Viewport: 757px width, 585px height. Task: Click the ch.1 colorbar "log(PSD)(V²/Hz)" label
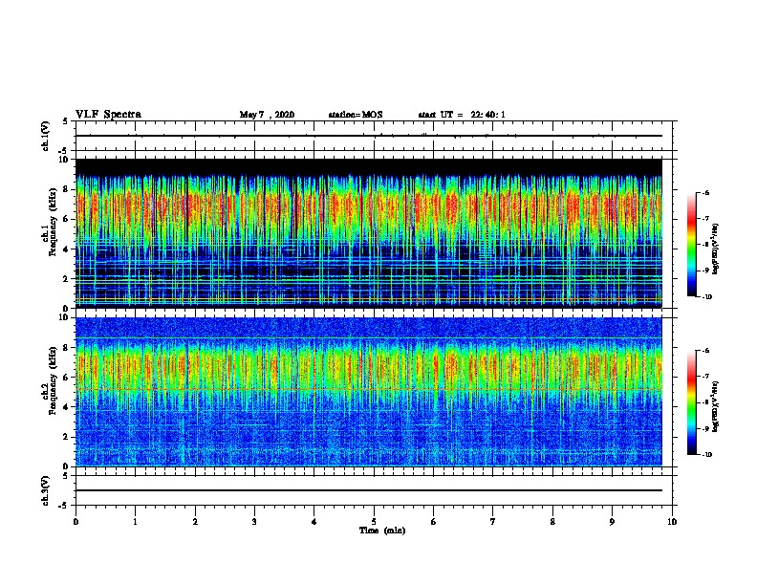[x=715, y=249]
